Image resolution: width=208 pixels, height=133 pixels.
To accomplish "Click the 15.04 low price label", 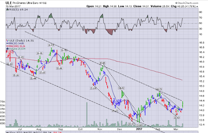I will [93, 88].
